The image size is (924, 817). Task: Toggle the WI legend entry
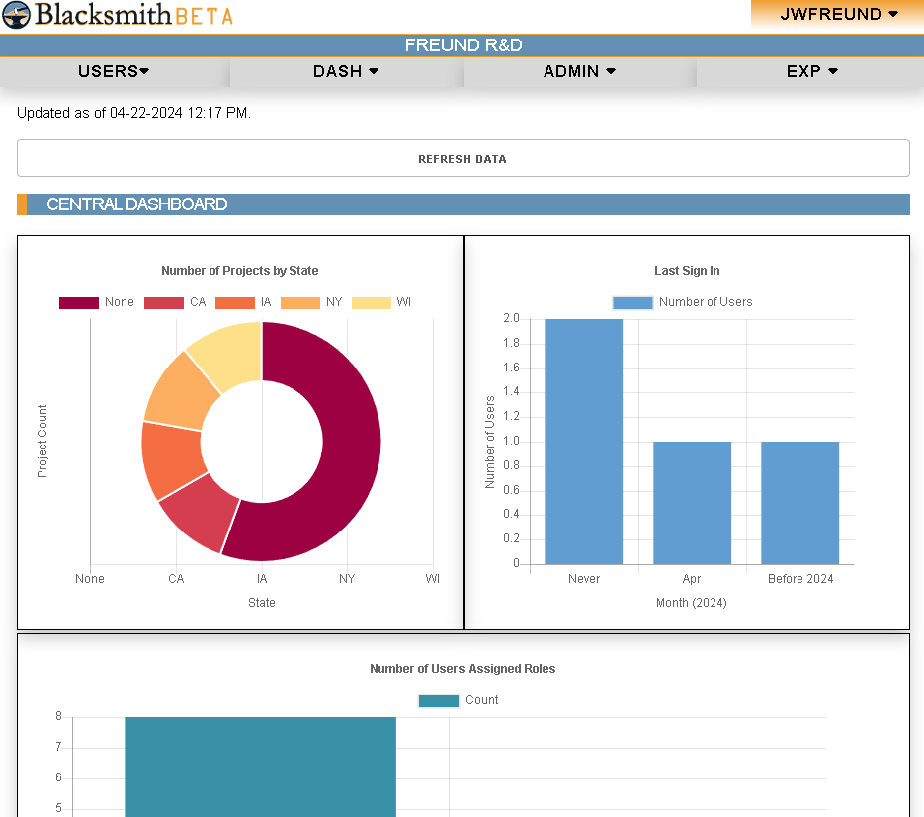point(372,302)
